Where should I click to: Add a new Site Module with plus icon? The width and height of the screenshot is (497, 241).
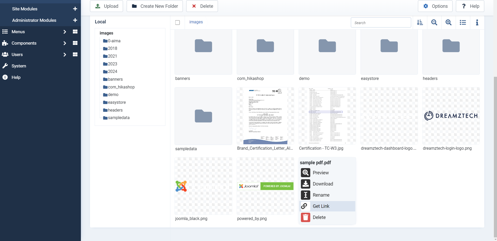click(75, 9)
